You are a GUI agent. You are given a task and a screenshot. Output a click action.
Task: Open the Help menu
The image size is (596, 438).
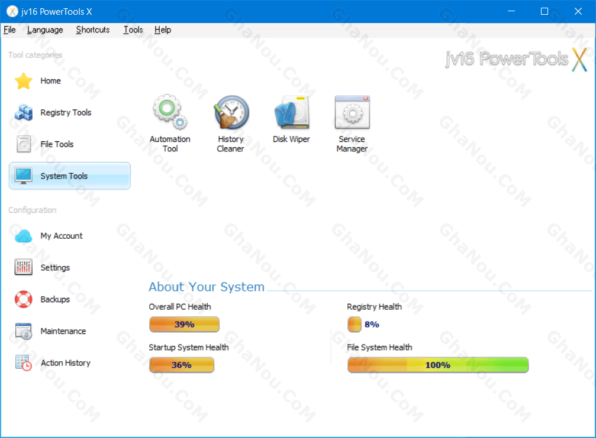click(163, 30)
